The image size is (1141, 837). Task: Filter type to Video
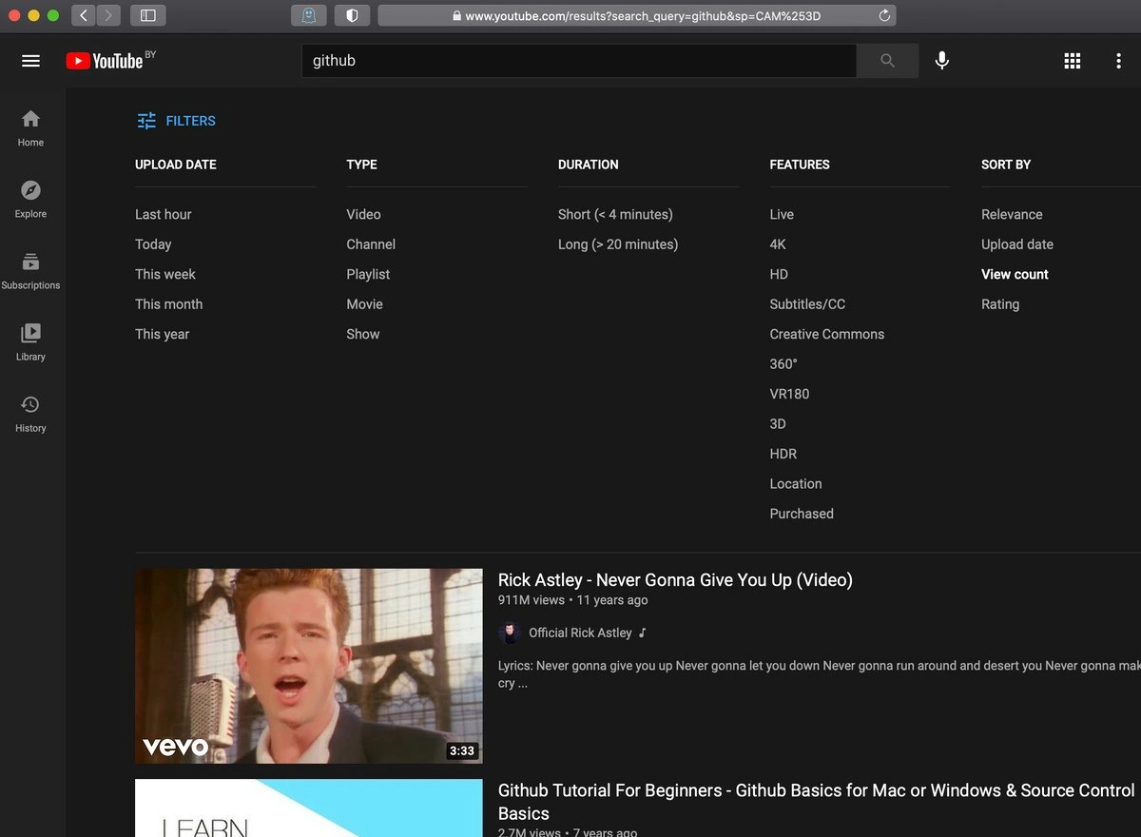point(364,214)
